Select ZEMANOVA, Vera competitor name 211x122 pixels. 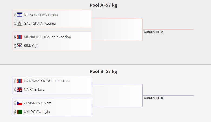38,103
